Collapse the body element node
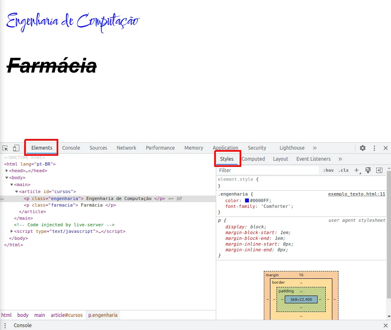 [7, 178]
